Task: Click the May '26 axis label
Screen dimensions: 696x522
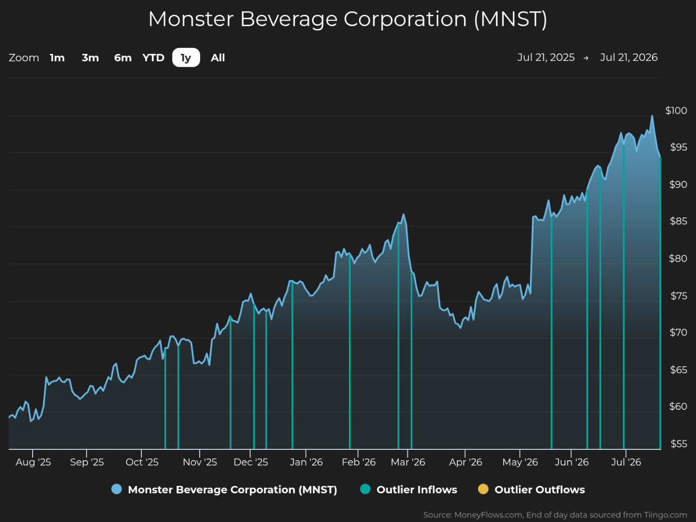Action: point(520,462)
